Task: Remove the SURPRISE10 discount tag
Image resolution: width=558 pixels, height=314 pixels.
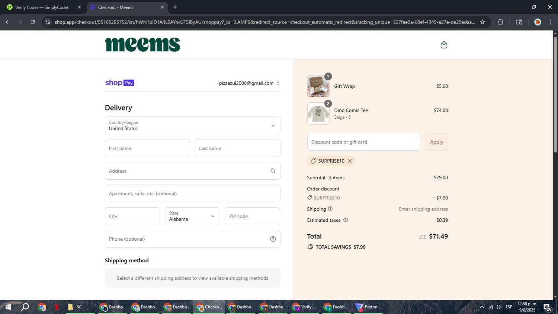Action: click(x=350, y=161)
